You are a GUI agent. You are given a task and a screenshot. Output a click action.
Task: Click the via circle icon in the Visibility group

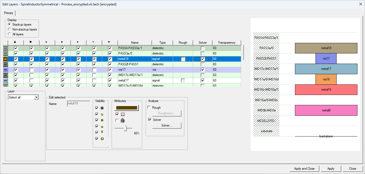[102, 127]
